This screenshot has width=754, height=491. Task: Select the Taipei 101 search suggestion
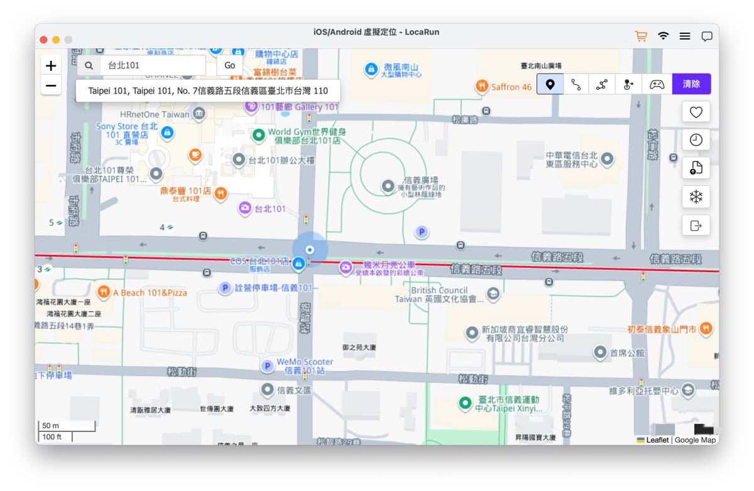(208, 90)
